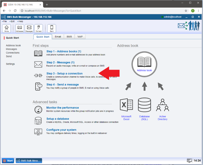This screenshot has height=165, width=203.
Task: Click the Home toolbar icon
Action: [6, 28]
